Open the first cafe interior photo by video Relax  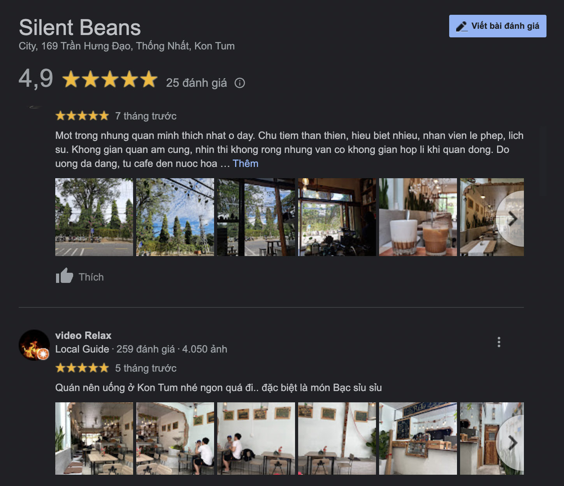pos(94,439)
